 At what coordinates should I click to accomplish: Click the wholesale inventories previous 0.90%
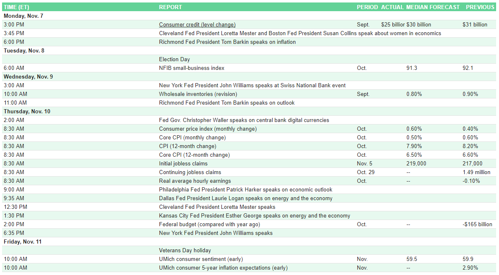(470, 94)
